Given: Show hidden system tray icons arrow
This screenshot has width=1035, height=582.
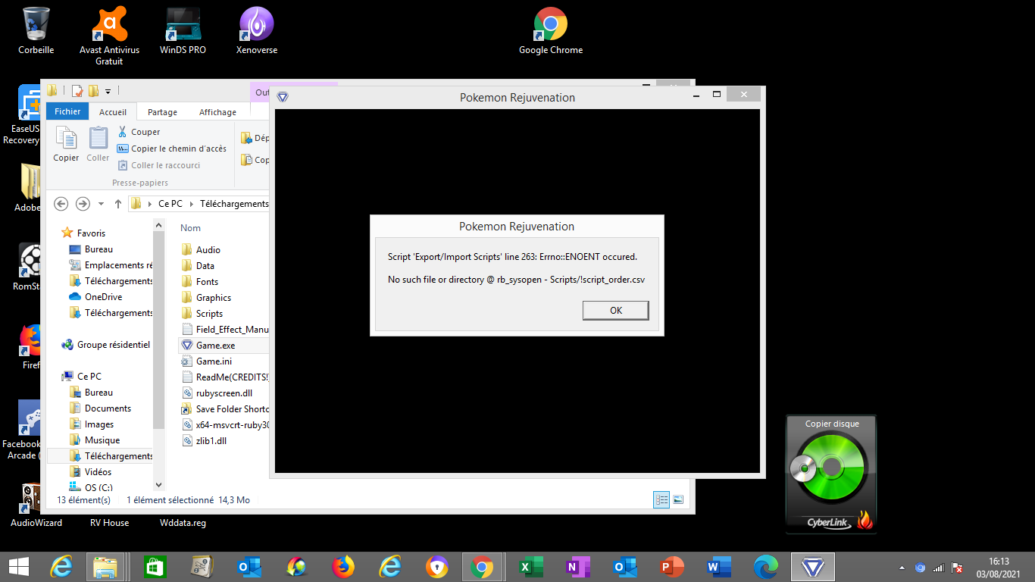Looking at the screenshot, I should tap(902, 568).
